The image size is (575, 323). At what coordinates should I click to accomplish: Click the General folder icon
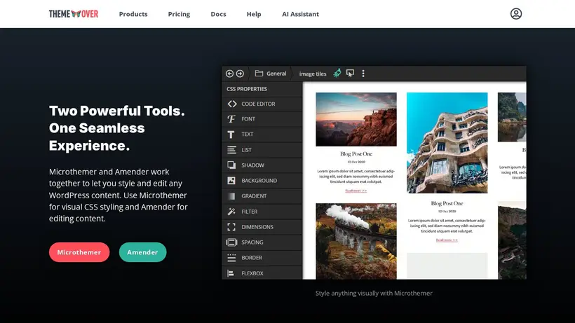coord(259,74)
